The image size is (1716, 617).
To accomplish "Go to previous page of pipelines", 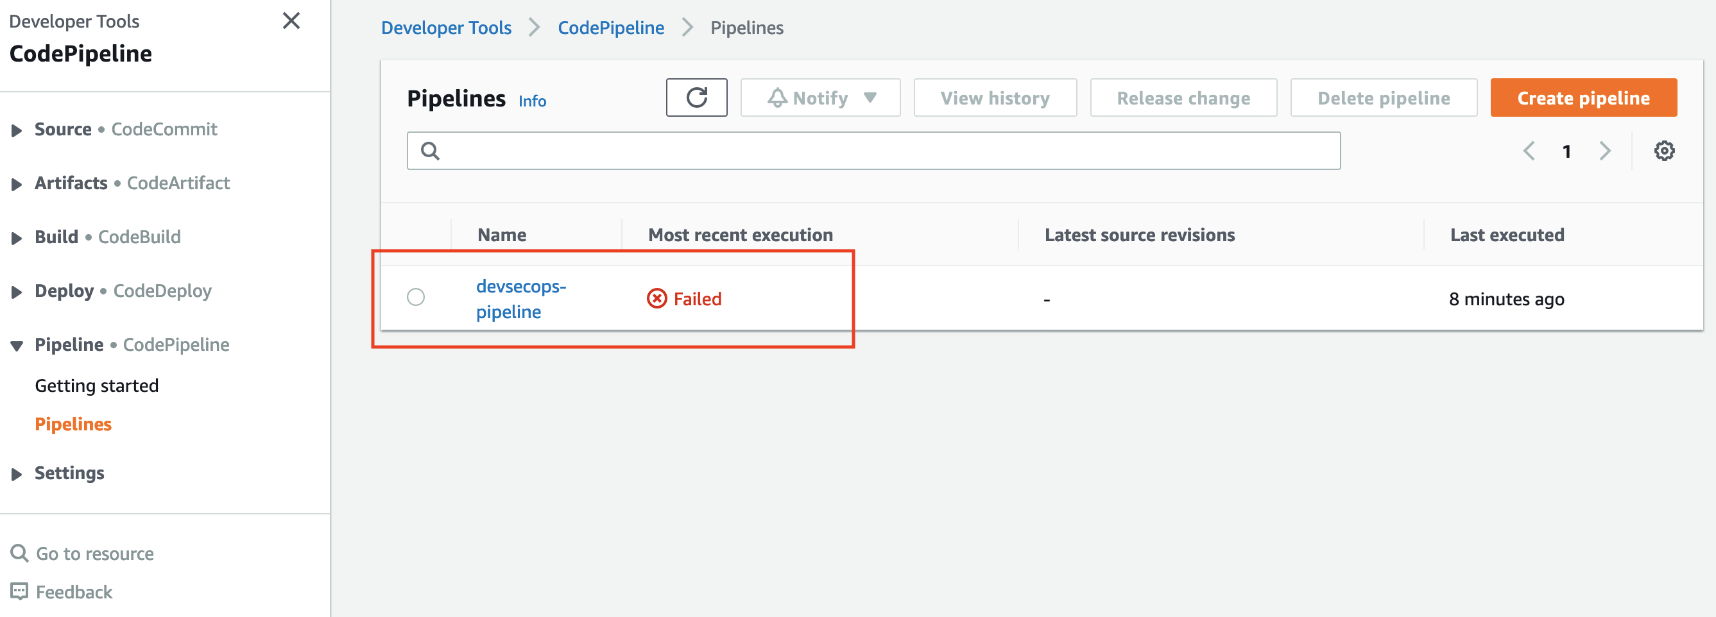I will click(1529, 151).
